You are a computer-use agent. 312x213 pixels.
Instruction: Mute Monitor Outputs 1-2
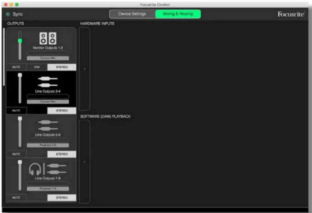[x=16, y=67]
